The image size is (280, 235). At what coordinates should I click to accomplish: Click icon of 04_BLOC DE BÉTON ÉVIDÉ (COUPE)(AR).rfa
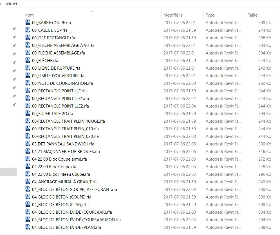pos(28,212)
